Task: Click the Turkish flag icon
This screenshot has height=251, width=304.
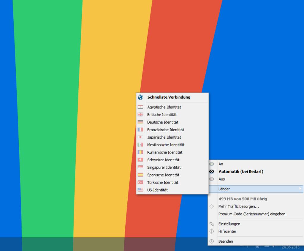Action: (140, 182)
